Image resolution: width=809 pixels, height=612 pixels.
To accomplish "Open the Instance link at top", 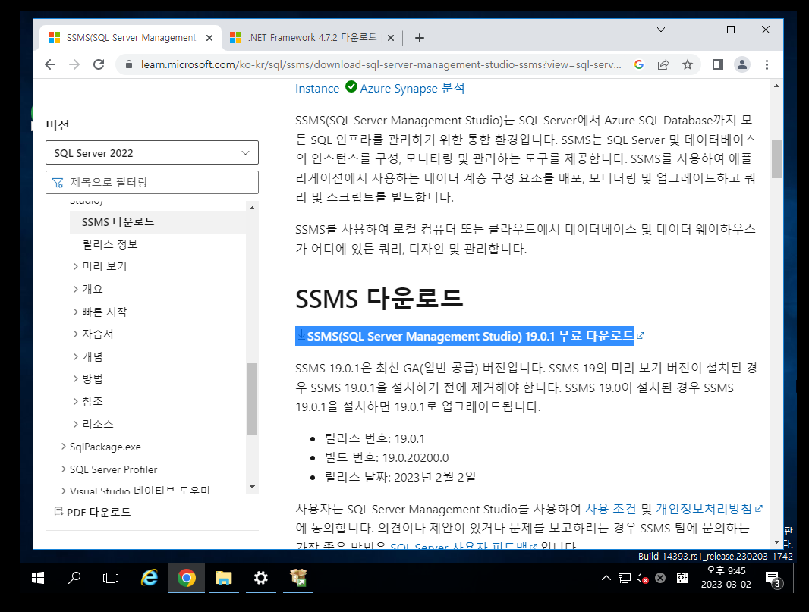I will [317, 89].
